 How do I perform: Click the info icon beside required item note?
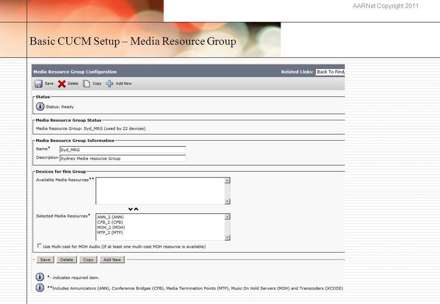40,277
